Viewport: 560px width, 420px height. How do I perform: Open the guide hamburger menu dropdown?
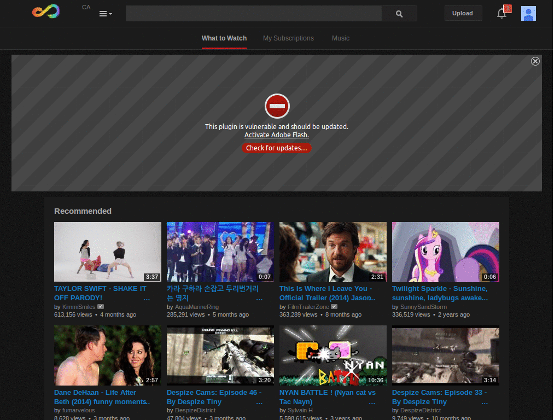106,14
